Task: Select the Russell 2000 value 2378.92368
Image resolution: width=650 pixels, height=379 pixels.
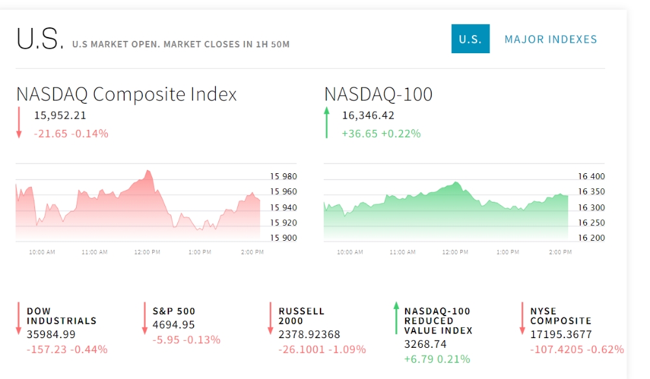Action: (309, 334)
